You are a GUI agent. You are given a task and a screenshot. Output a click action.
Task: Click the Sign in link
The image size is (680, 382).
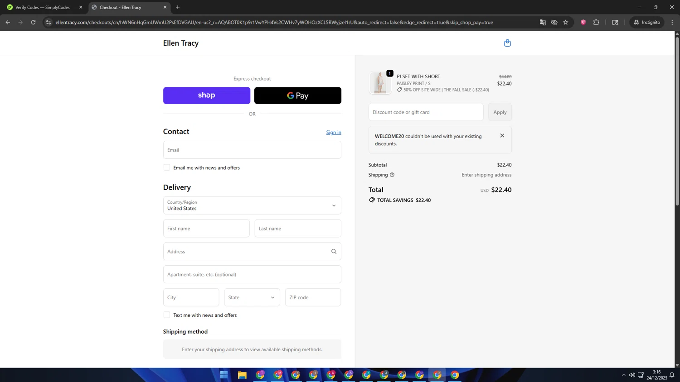(x=334, y=132)
